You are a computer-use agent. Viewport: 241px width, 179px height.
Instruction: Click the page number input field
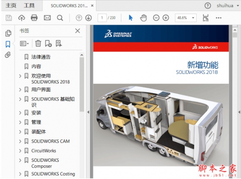click(x=102, y=18)
